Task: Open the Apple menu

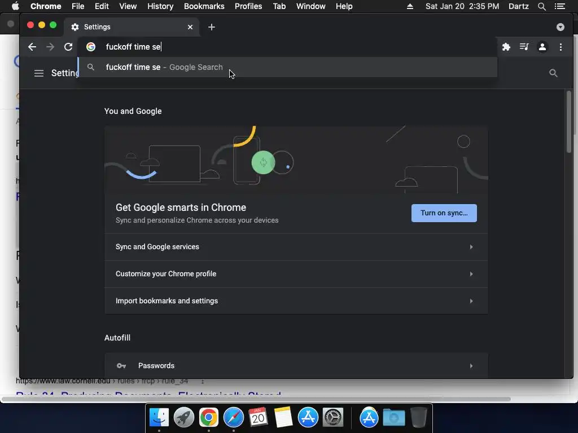Action: tap(15, 6)
